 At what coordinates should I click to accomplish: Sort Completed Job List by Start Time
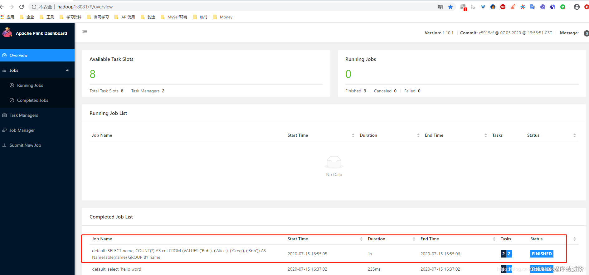(x=361, y=239)
